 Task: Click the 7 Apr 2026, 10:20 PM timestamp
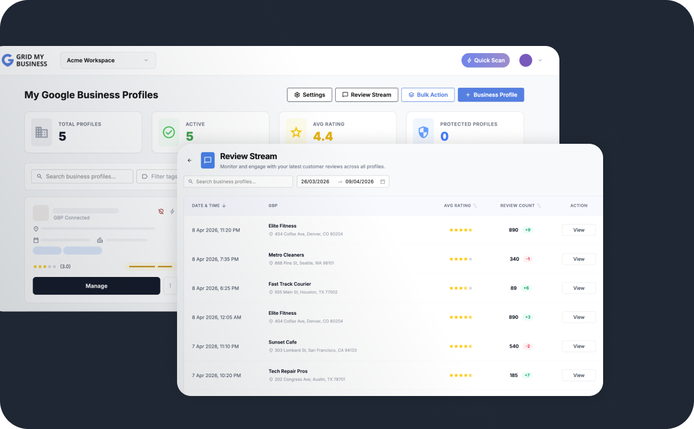point(217,375)
